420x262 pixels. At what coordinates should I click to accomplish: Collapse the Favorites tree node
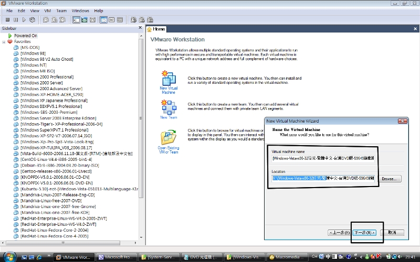[4, 42]
